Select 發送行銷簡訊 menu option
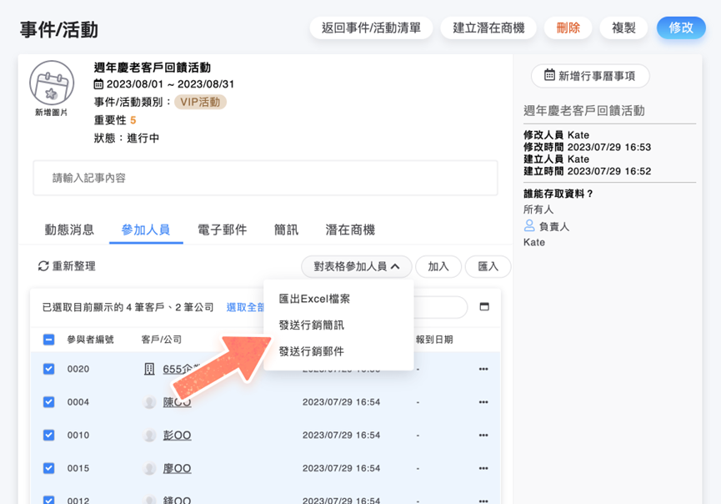The height and width of the screenshot is (504, 721). 311,325
